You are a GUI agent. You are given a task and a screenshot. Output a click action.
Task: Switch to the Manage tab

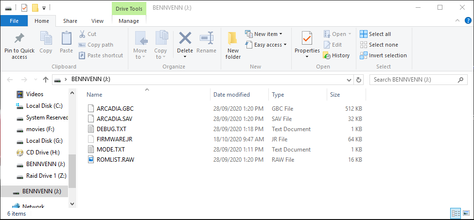tap(129, 21)
